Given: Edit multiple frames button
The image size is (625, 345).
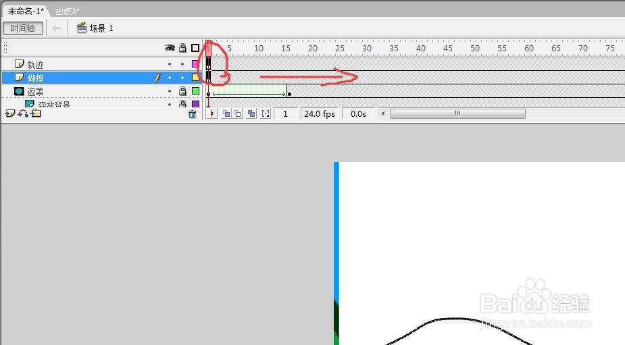Looking at the screenshot, I should click(251, 113).
